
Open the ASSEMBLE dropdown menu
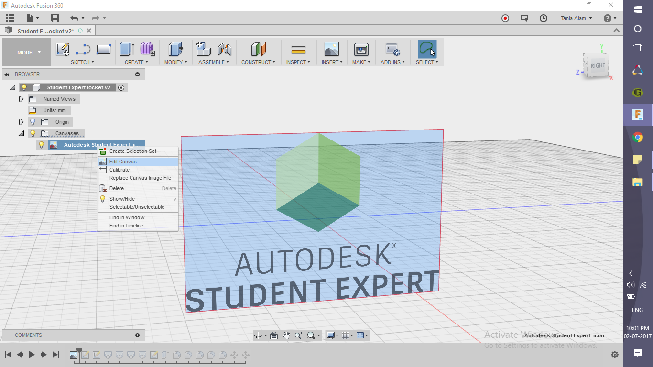coord(214,62)
